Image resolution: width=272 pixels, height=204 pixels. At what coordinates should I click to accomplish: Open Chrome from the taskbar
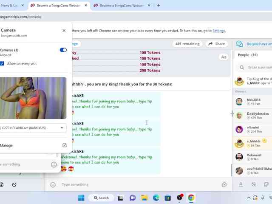point(191,198)
